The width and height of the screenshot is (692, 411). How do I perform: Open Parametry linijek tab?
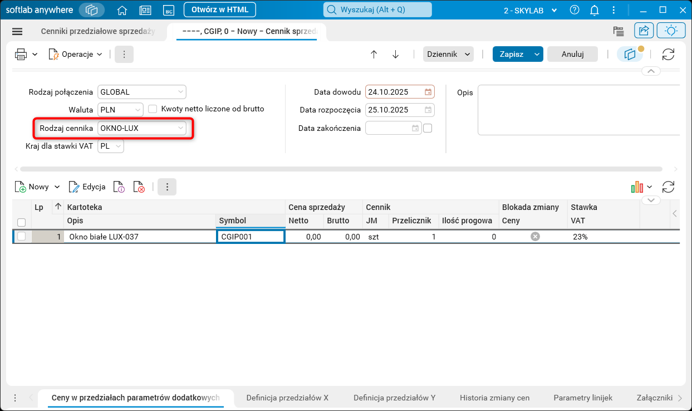[x=583, y=398]
